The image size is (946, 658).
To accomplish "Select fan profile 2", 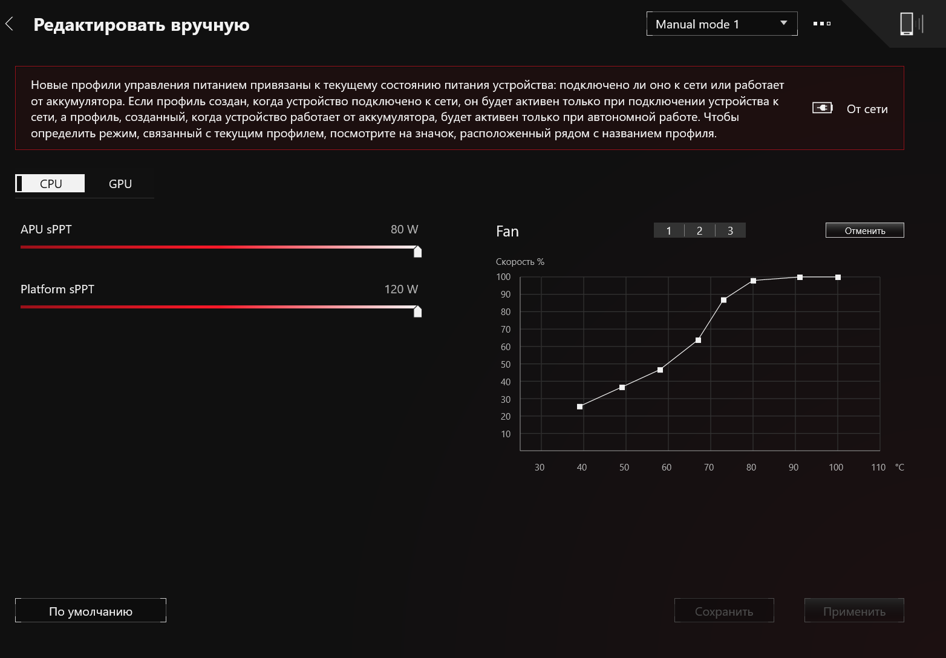I will [700, 230].
